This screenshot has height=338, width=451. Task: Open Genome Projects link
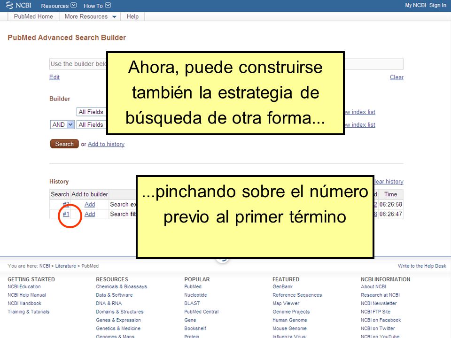tap(291, 312)
